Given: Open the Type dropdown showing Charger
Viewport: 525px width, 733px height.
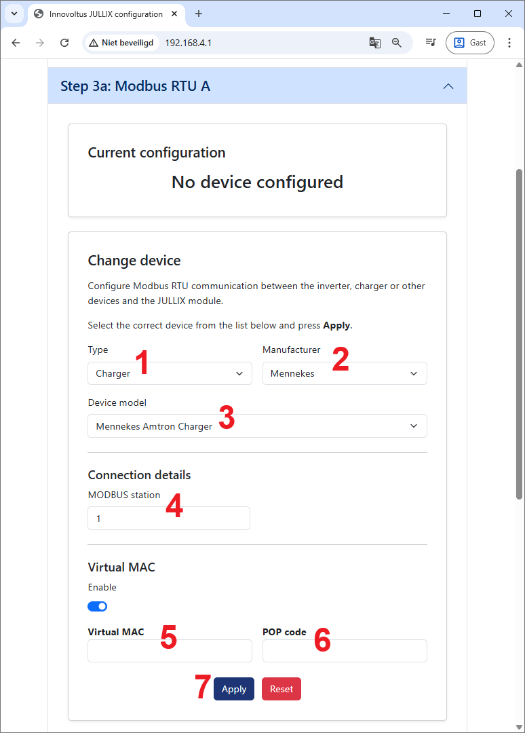Looking at the screenshot, I should tap(170, 373).
